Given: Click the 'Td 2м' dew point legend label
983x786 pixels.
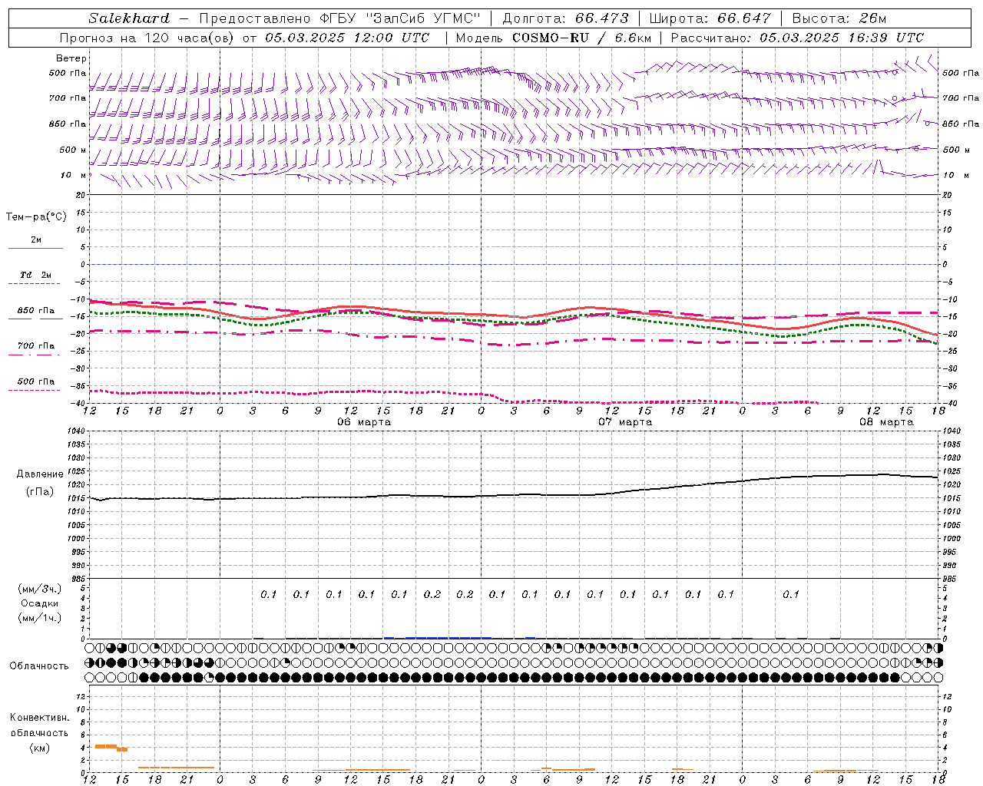Looking at the screenshot, I should point(36,275).
